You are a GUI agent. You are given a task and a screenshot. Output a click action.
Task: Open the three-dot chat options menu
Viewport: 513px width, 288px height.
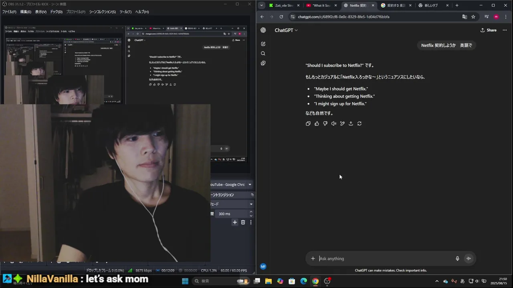(x=505, y=30)
